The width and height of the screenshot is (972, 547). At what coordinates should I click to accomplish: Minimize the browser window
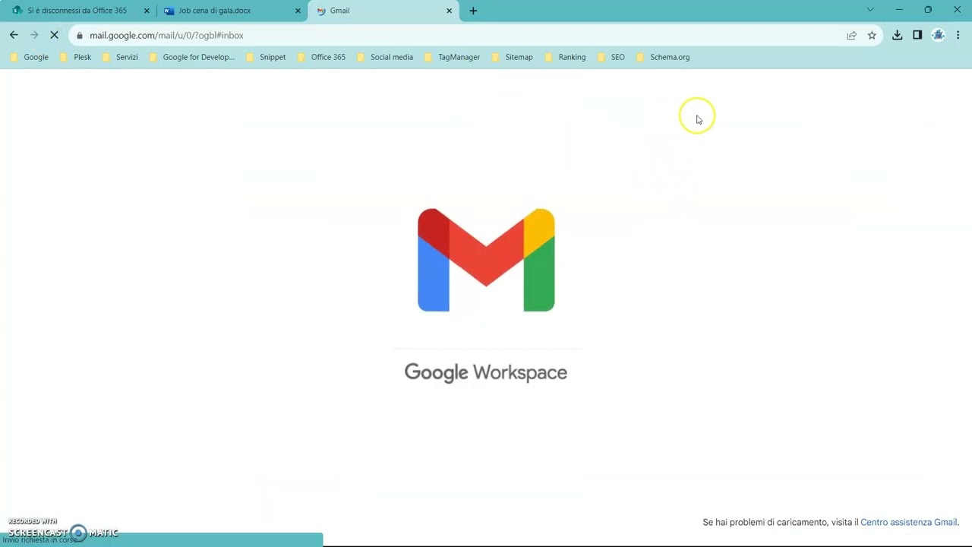pos(899,10)
